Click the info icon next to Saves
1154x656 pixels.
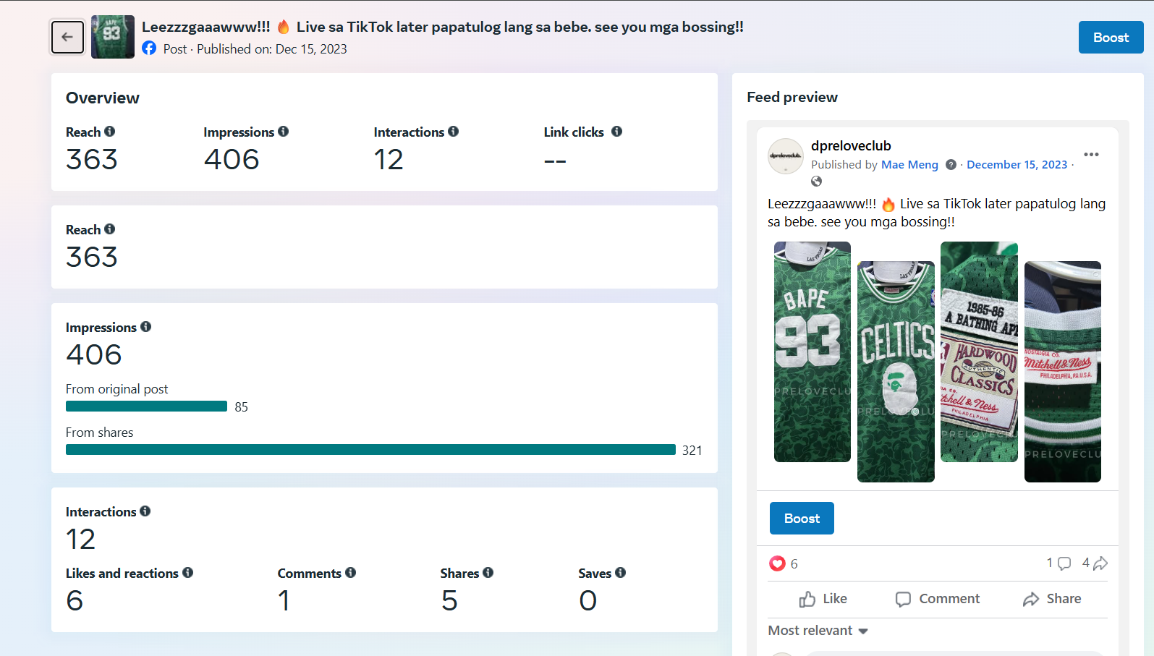620,573
